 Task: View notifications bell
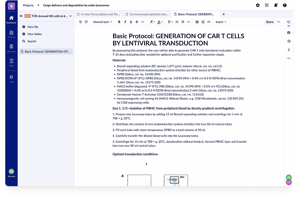(276, 5)
